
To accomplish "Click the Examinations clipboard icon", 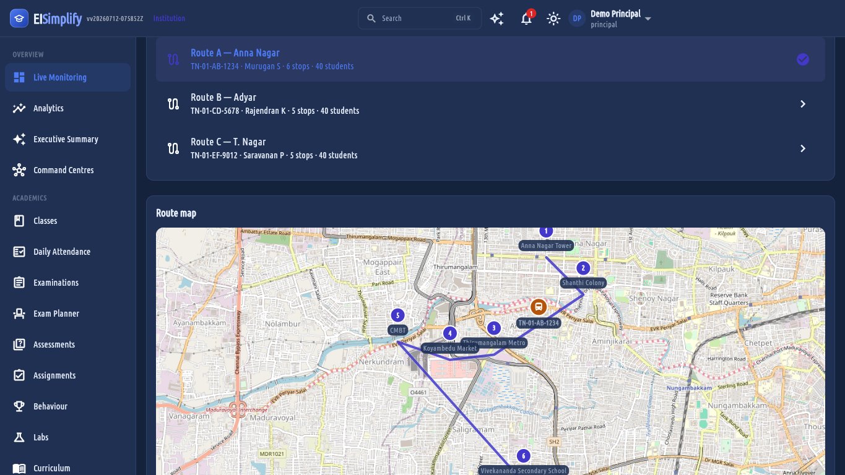I will 19,283.
